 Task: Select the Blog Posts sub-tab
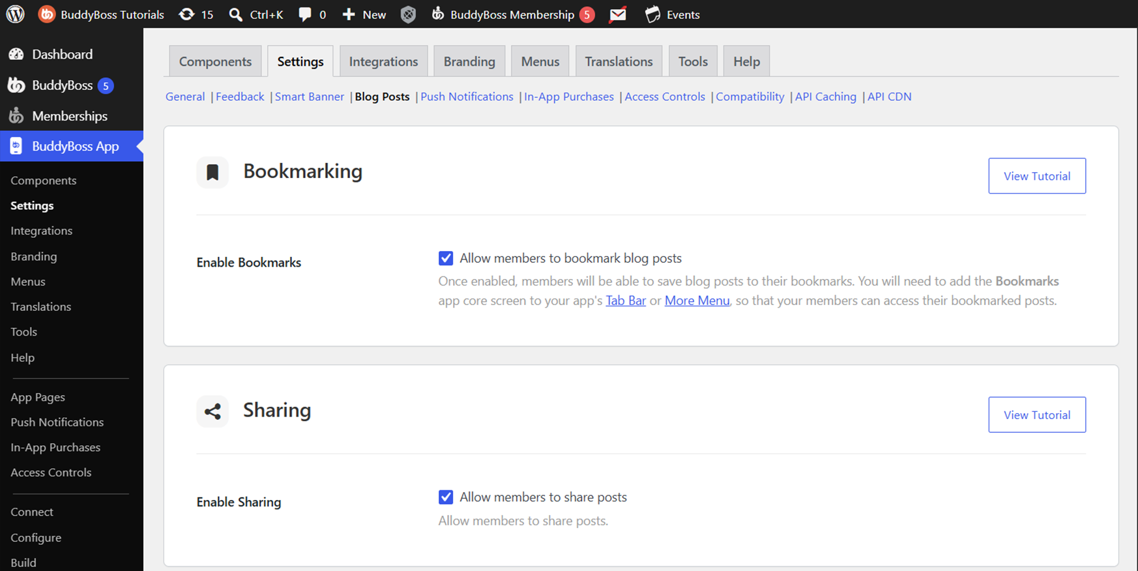click(382, 96)
